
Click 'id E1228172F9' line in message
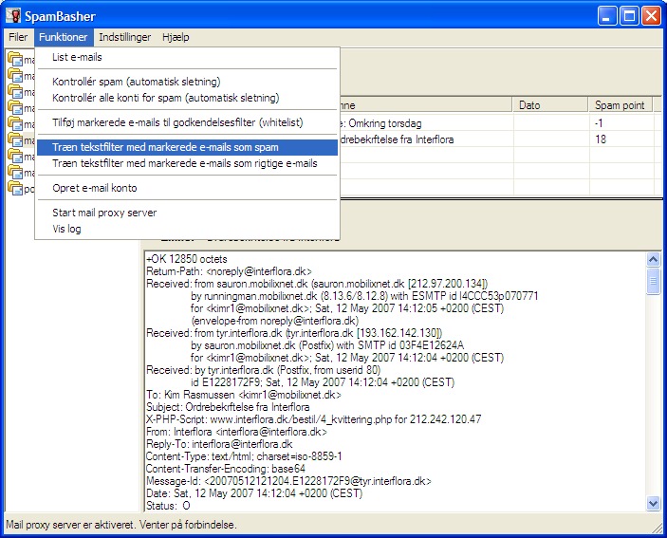(323, 382)
